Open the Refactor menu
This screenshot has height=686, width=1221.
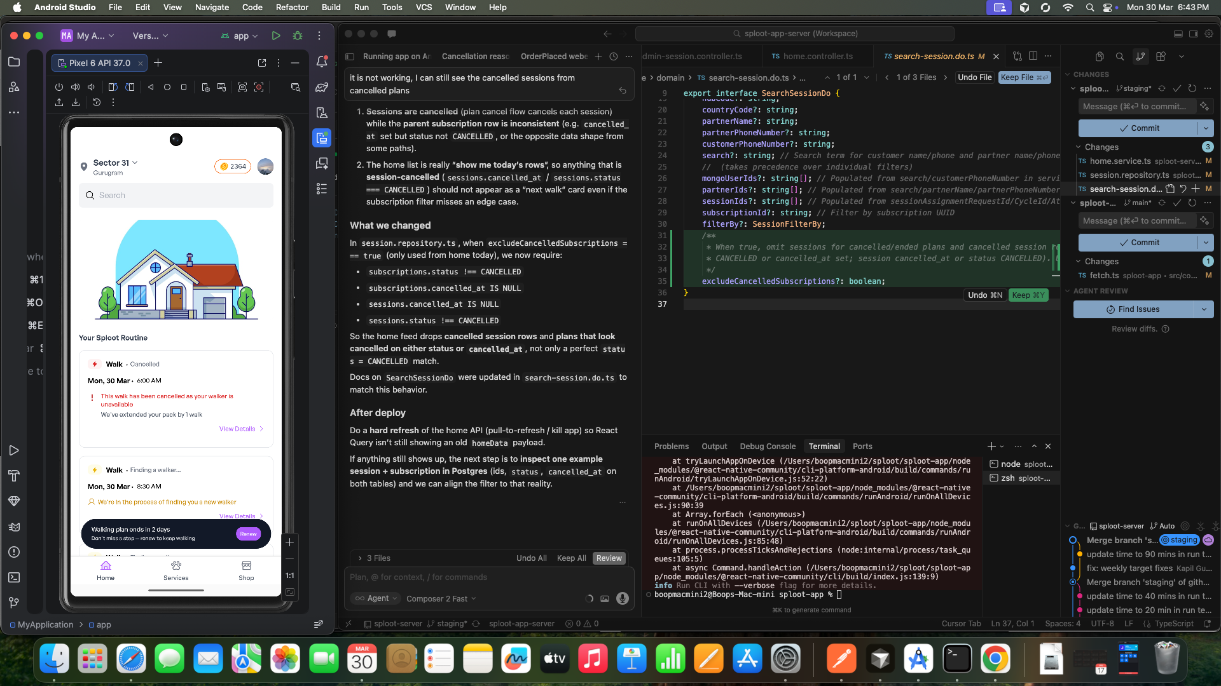click(x=292, y=7)
